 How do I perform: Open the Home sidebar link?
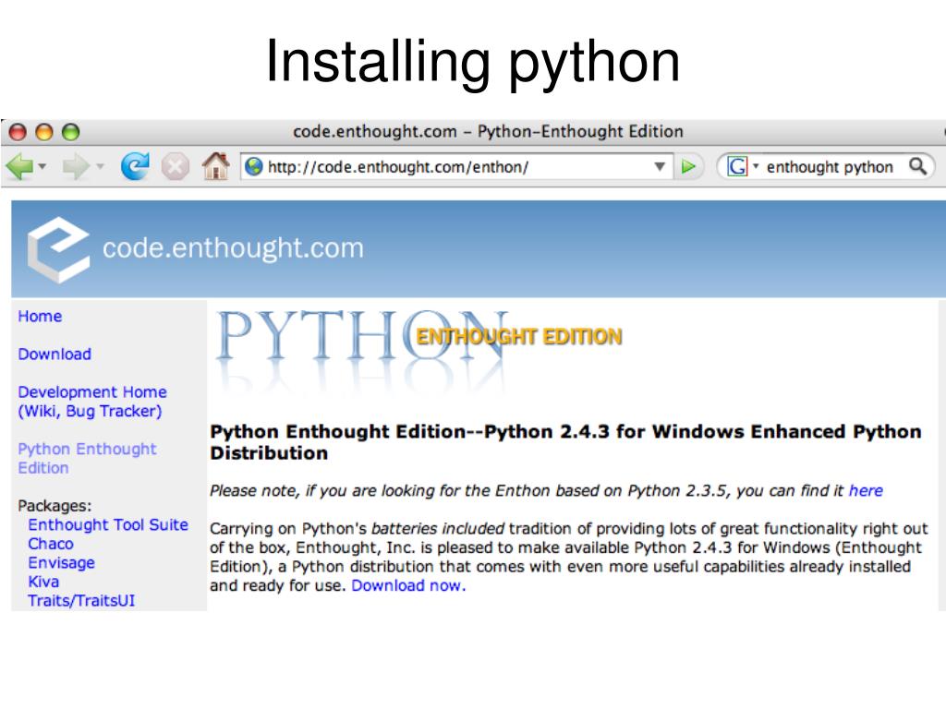[40, 317]
